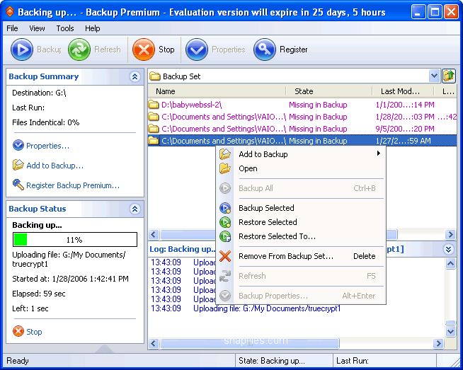This screenshot has height=370, width=463.
Task: Click the Stop link in Backup Status
Action: (34, 332)
